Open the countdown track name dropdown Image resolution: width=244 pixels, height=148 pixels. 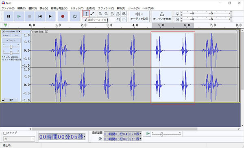13,32
